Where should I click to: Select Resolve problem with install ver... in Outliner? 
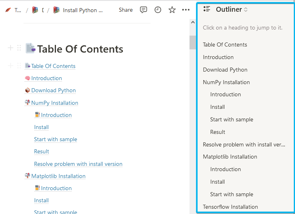pyautogui.click(x=244, y=144)
